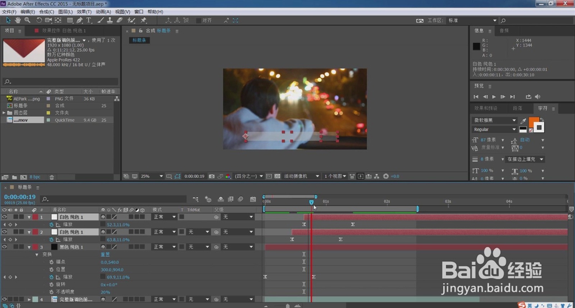Click the composition mini-flowchart icon in timeline
The width and height of the screenshot is (575, 308).
tap(196, 199)
